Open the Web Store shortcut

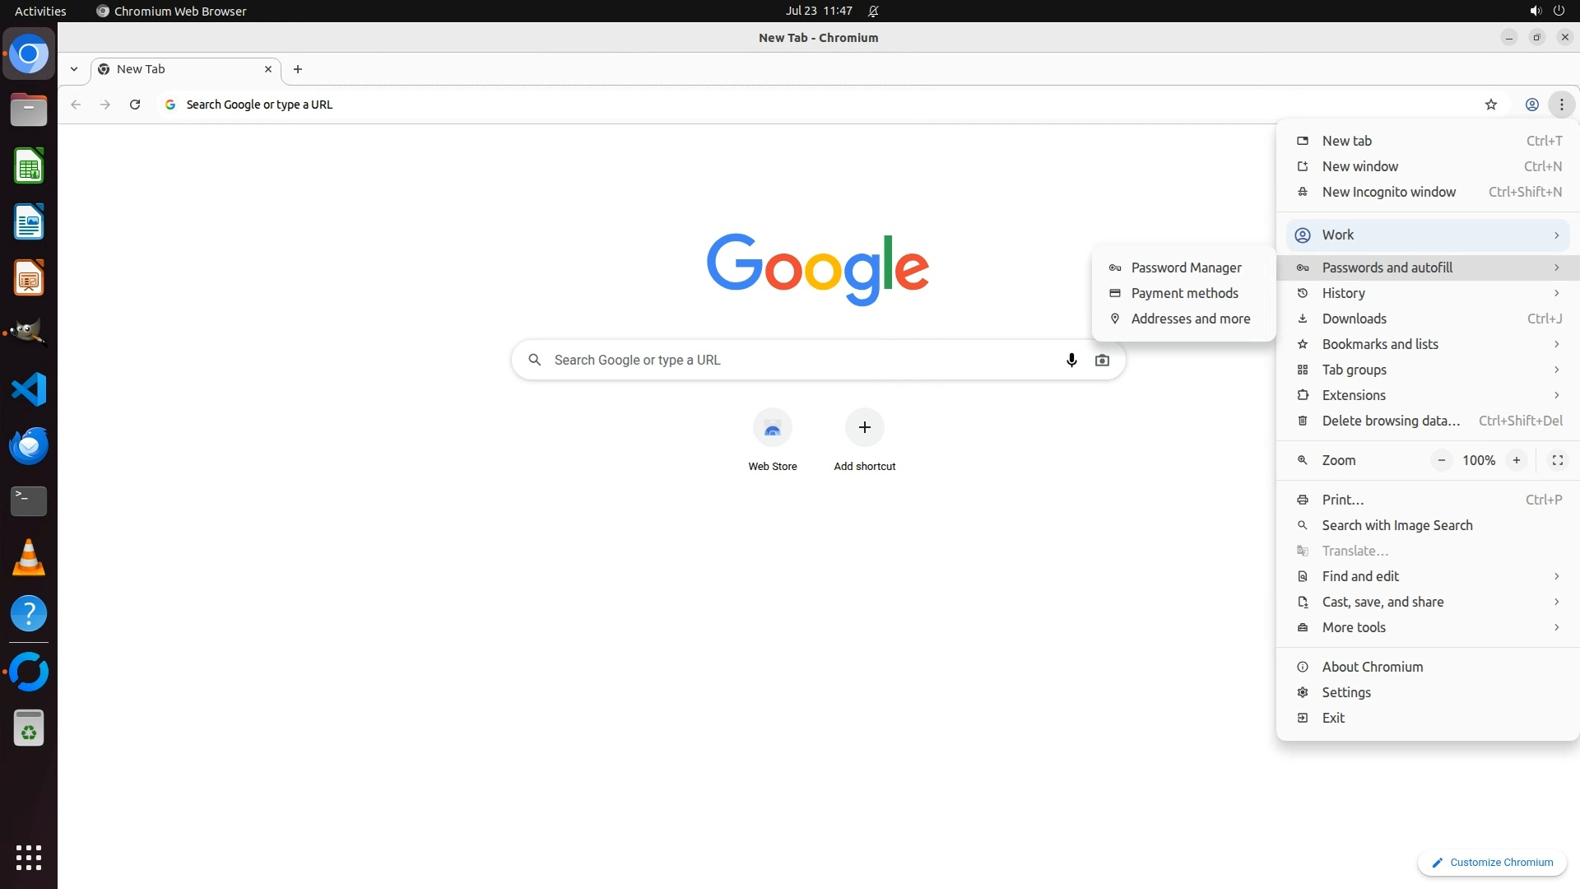tap(772, 428)
